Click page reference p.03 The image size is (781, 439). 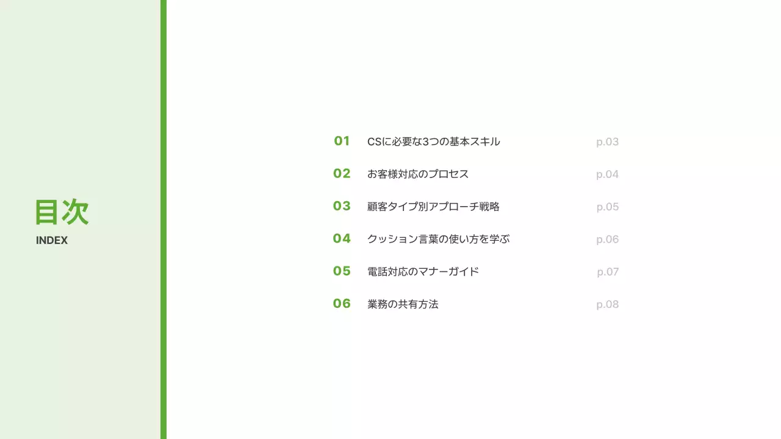pyautogui.click(x=607, y=142)
